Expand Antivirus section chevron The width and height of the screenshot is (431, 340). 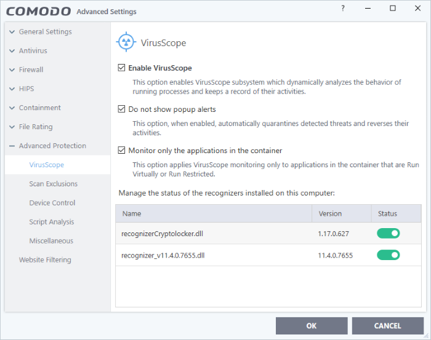pos(12,51)
